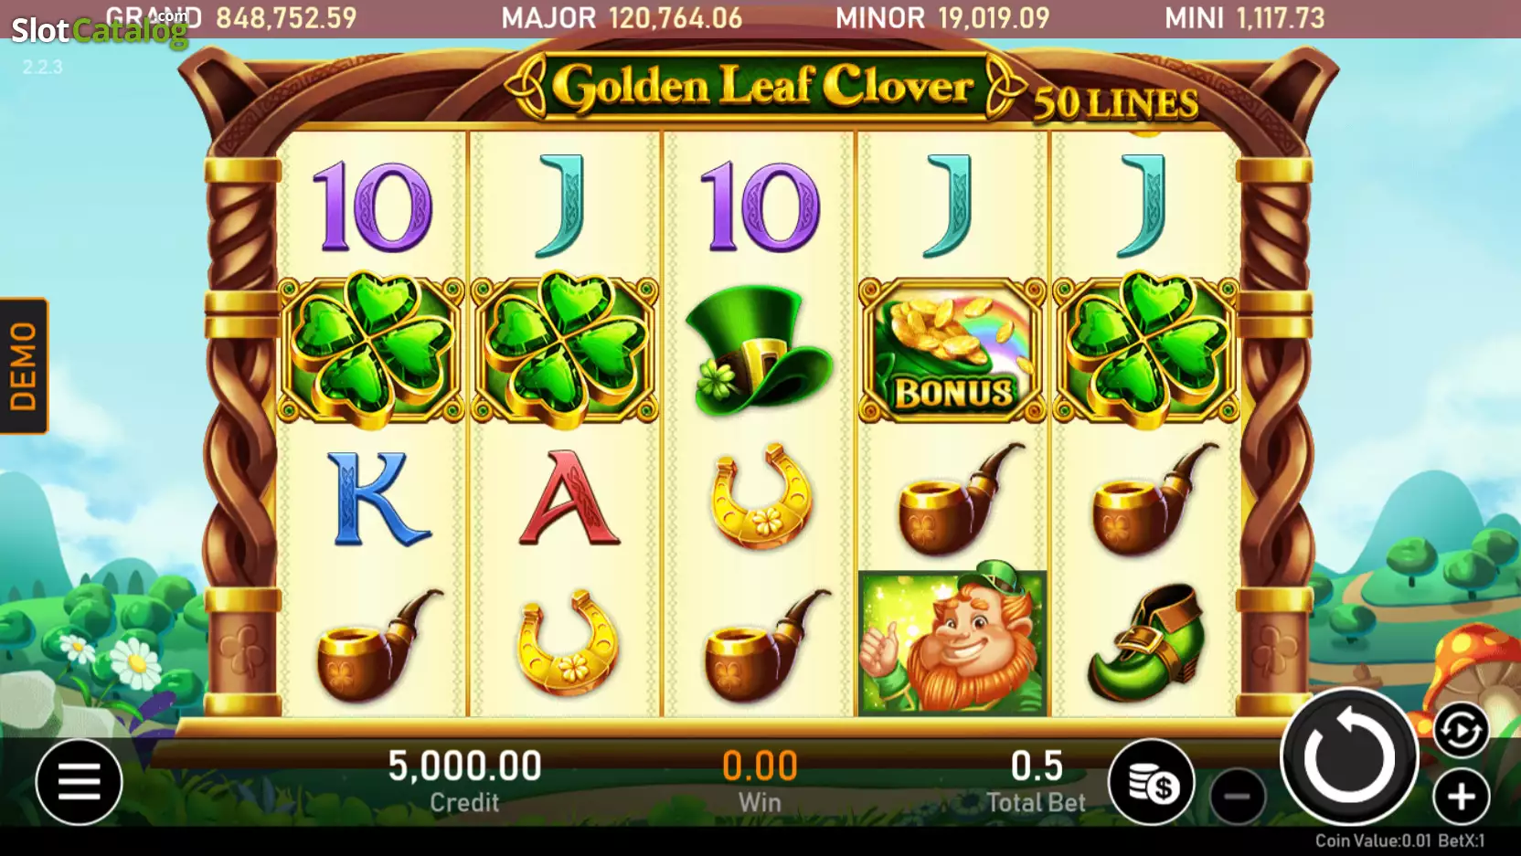Open the hamburger menu button
This screenshot has width=1521, height=856.
pos(79,782)
